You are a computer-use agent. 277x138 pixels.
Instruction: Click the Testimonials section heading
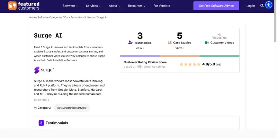coord(57,123)
